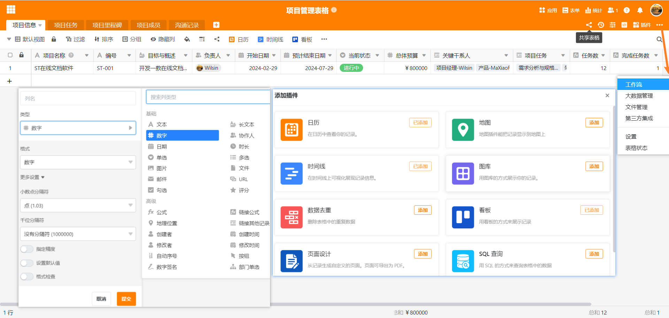Screen dimensions: 669x318
Task: Open the history clock icon
Action: point(601,25)
